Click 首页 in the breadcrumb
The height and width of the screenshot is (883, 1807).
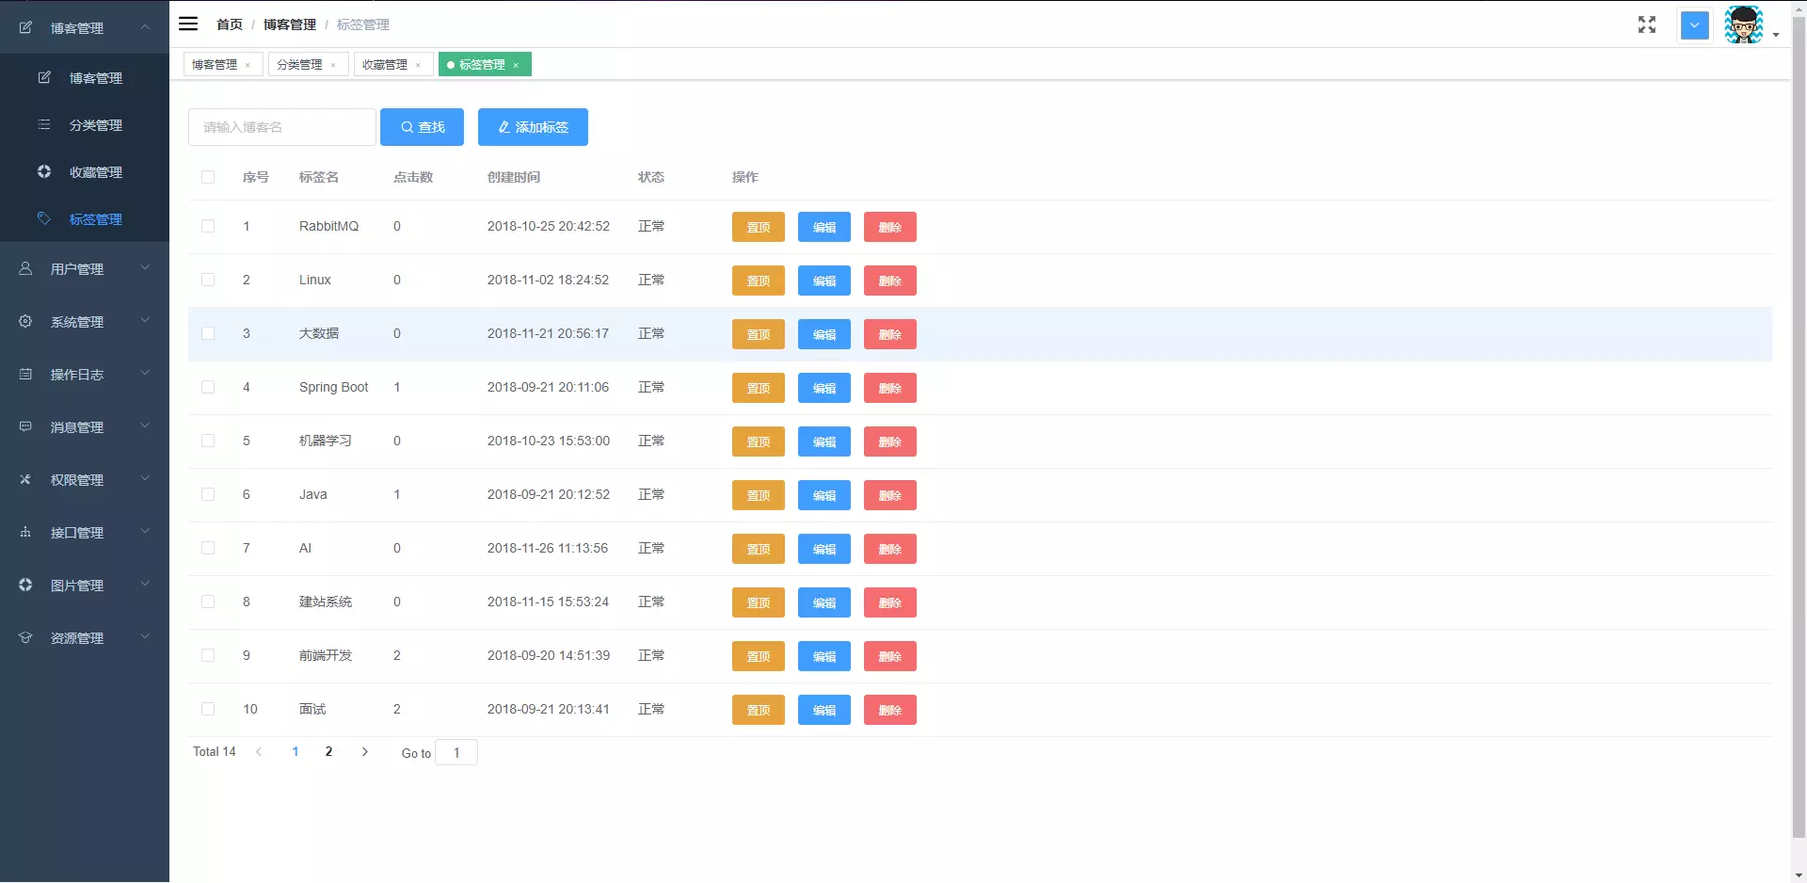coord(230,24)
